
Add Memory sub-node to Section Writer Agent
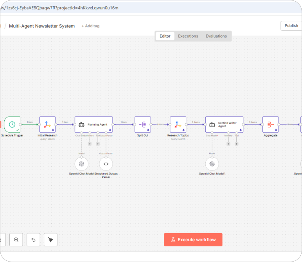(x=228, y=144)
